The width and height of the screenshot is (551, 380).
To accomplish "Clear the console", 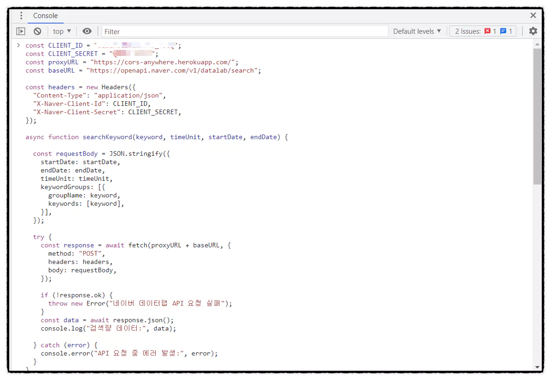I will tap(37, 31).
